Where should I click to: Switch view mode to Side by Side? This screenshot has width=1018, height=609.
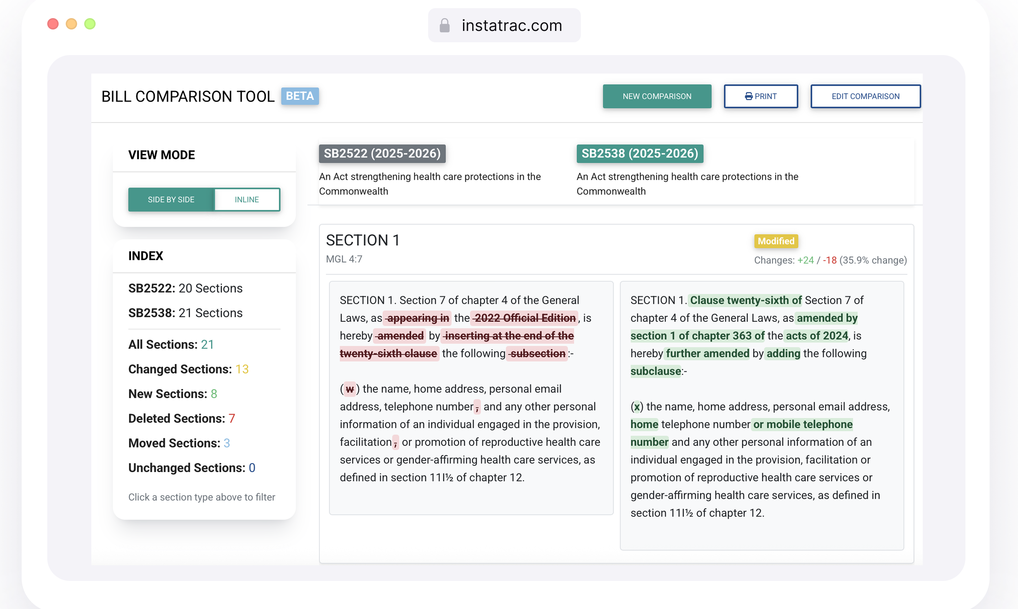tap(171, 199)
